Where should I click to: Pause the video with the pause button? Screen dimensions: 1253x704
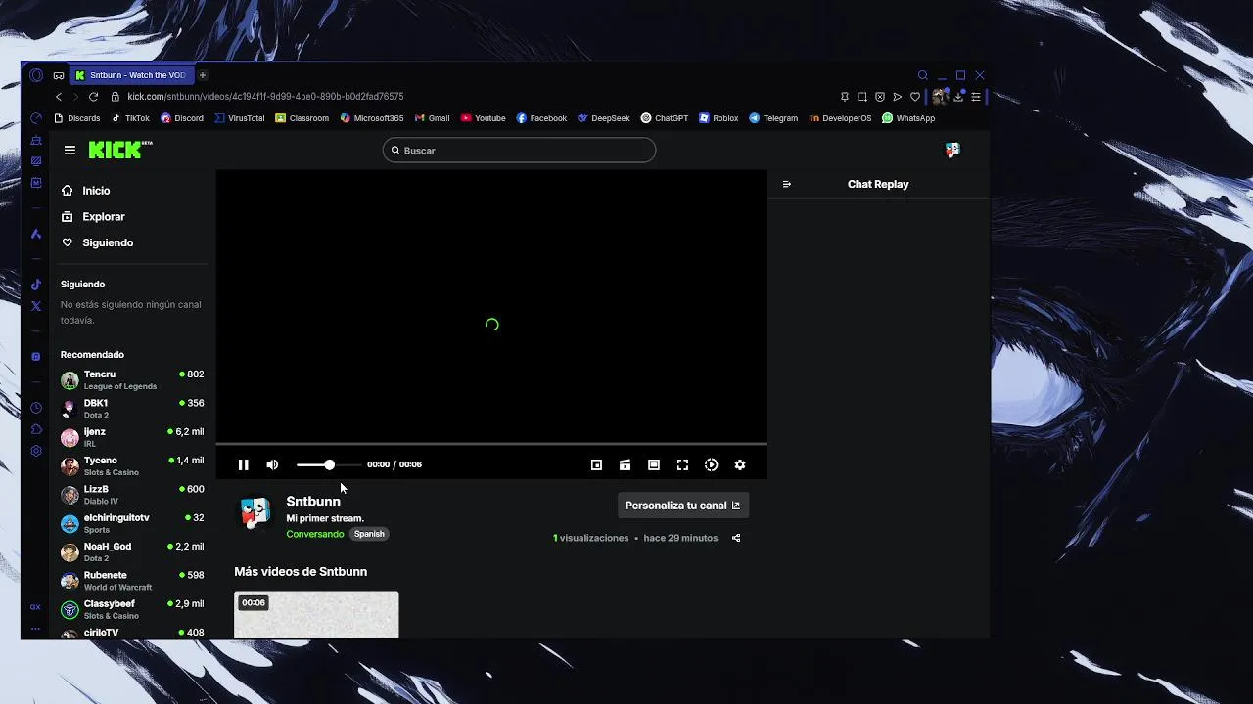pos(243,464)
